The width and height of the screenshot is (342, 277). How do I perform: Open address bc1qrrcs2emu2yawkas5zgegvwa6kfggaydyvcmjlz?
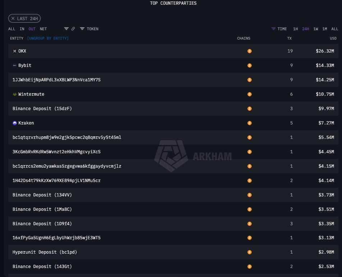tap(67, 166)
